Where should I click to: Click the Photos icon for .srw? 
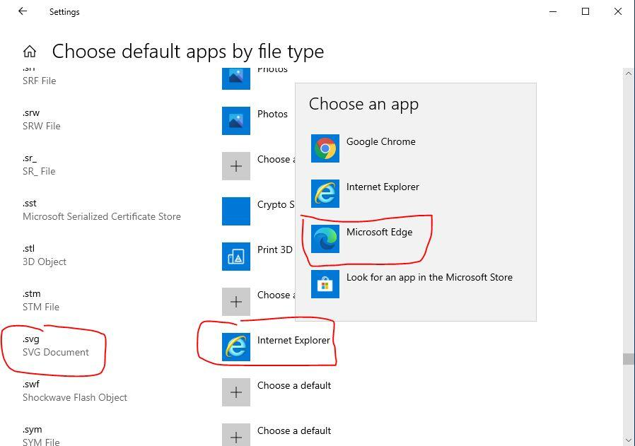click(x=236, y=121)
